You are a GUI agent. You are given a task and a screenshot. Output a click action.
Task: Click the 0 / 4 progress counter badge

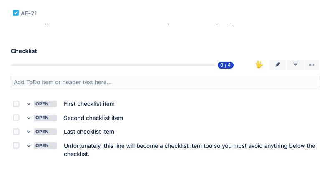coord(225,65)
